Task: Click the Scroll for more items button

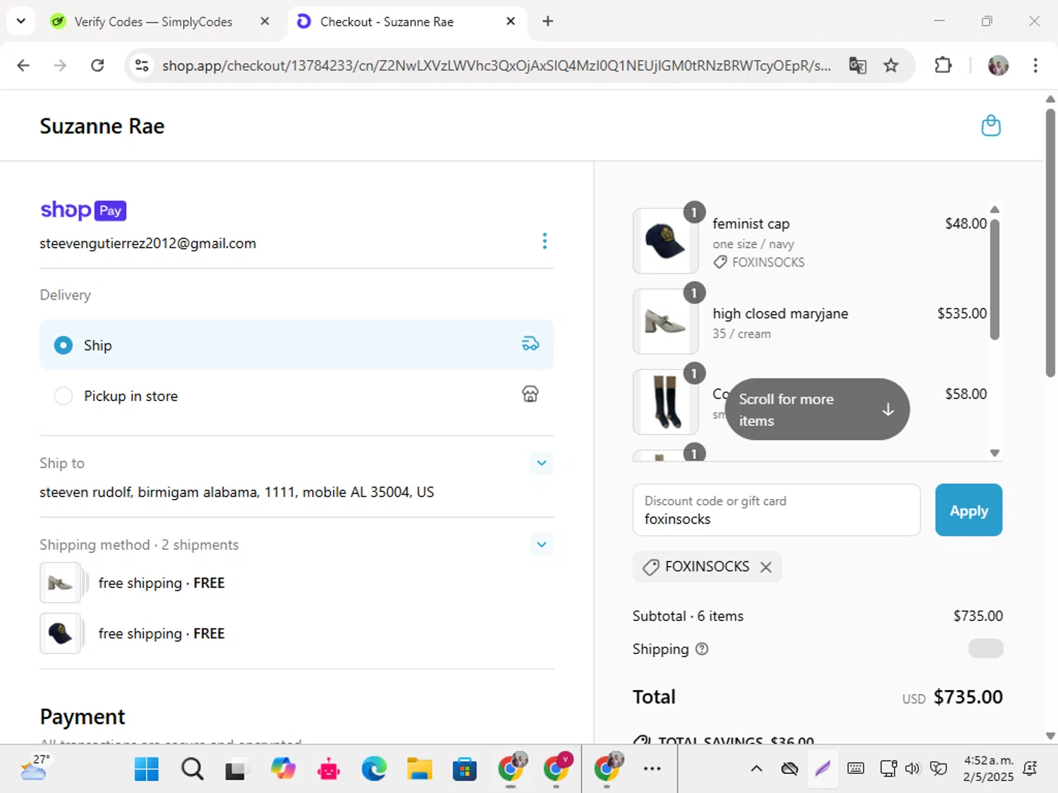Action: point(817,410)
